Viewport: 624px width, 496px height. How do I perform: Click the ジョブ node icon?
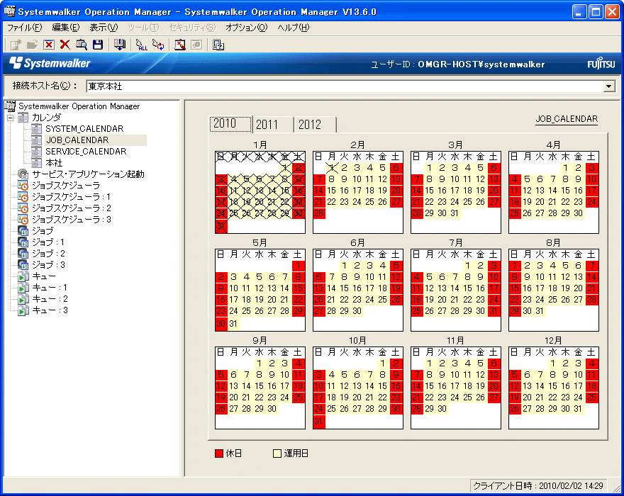coord(23,231)
